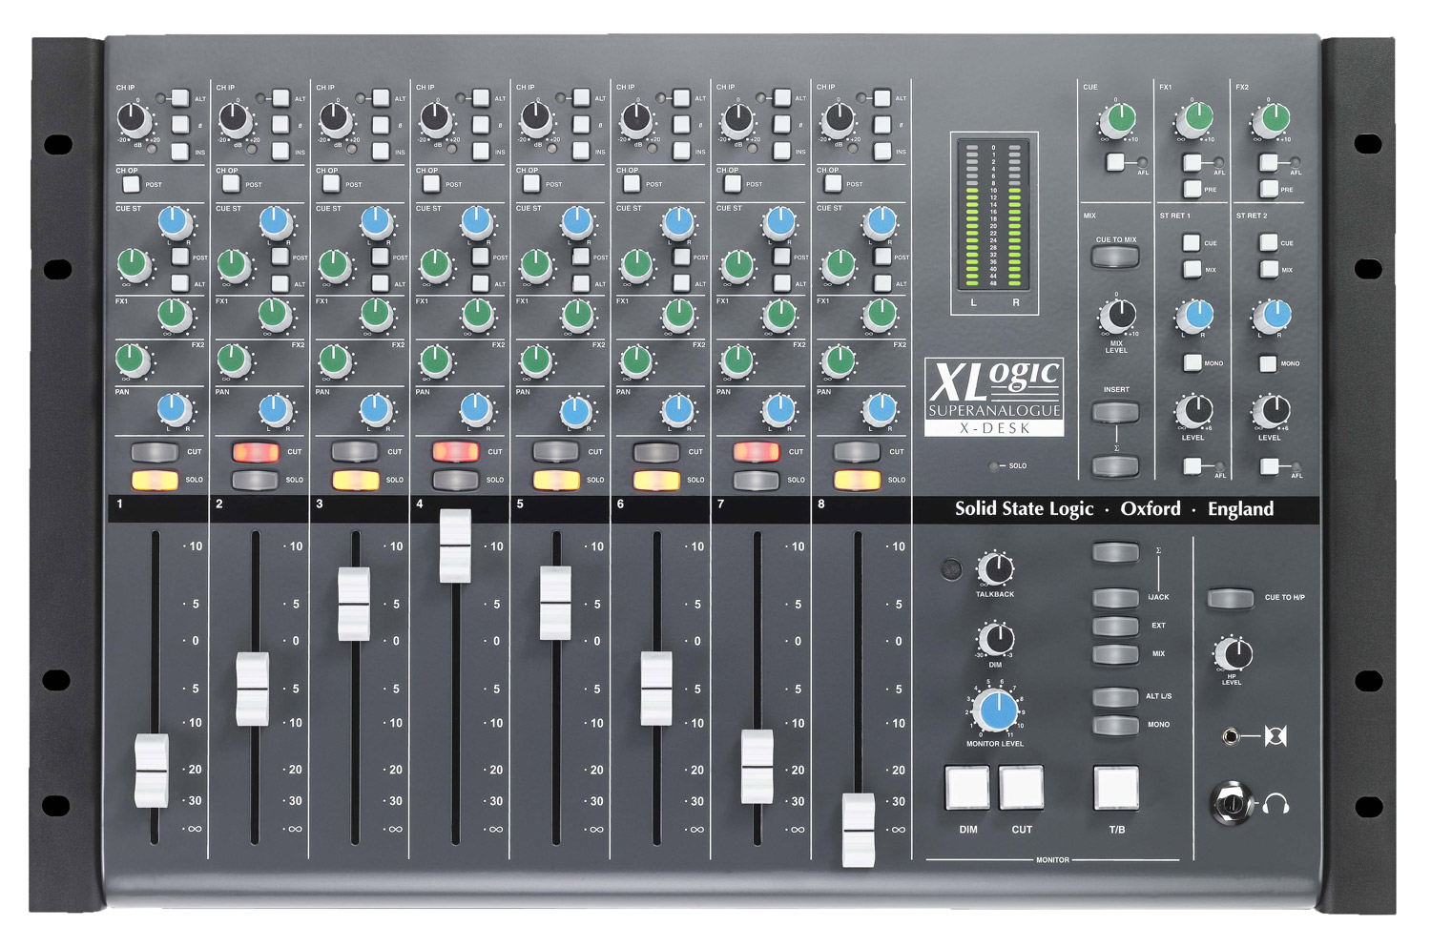The image size is (1431, 947).
Task: Unmute channel 4 using its red CUT button
Action: (x=455, y=452)
